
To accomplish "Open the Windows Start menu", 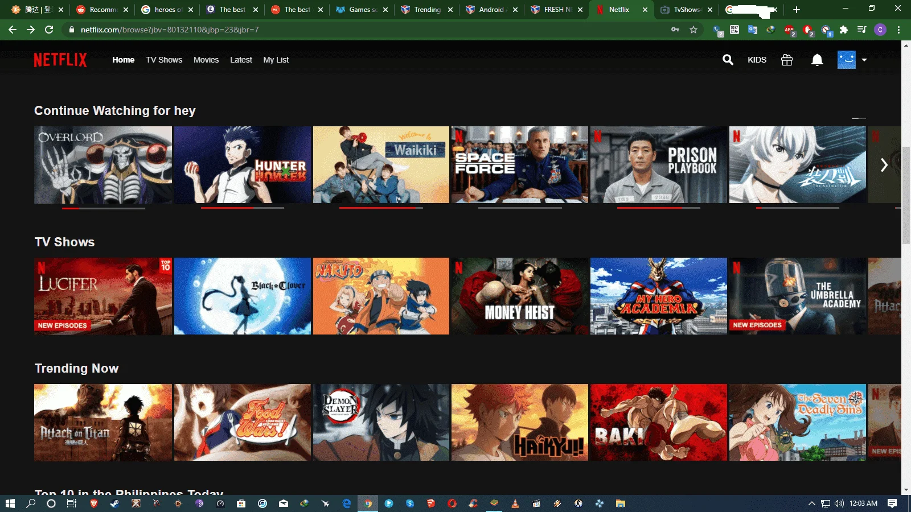I will pos(10,503).
